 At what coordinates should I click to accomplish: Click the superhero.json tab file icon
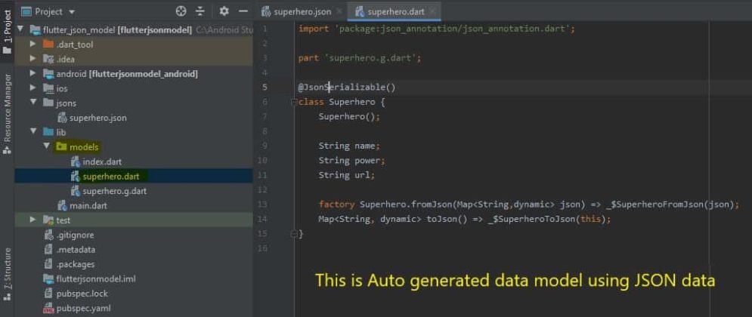pos(266,11)
